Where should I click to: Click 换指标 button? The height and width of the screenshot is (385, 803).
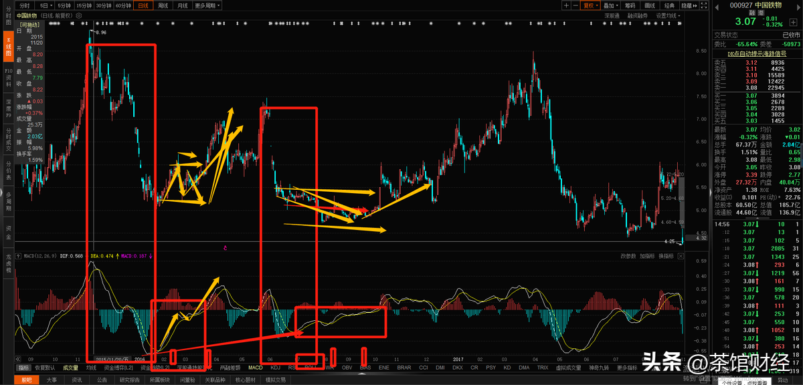(x=666, y=255)
